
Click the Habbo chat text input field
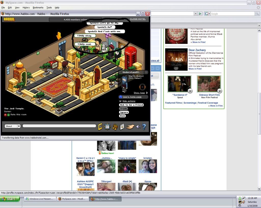pyautogui.click(x=59, y=126)
